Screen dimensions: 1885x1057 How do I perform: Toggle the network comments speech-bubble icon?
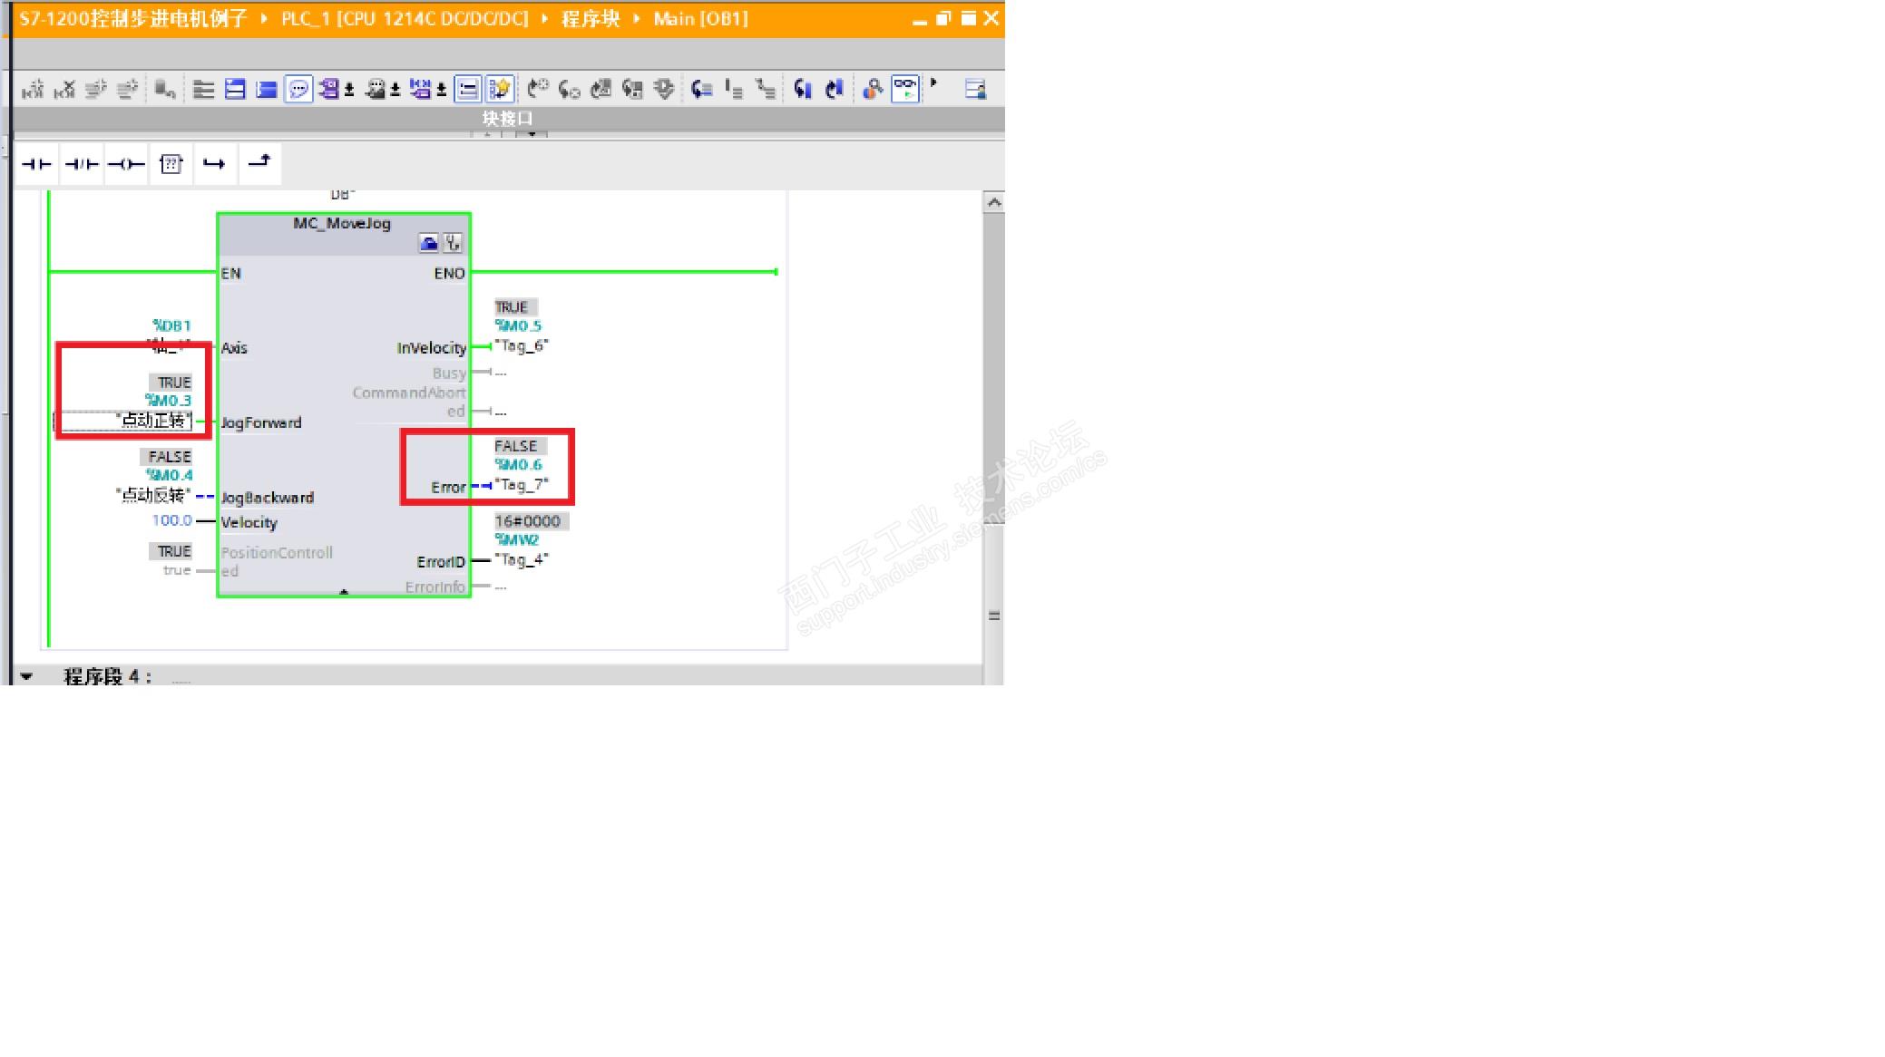click(x=298, y=89)
